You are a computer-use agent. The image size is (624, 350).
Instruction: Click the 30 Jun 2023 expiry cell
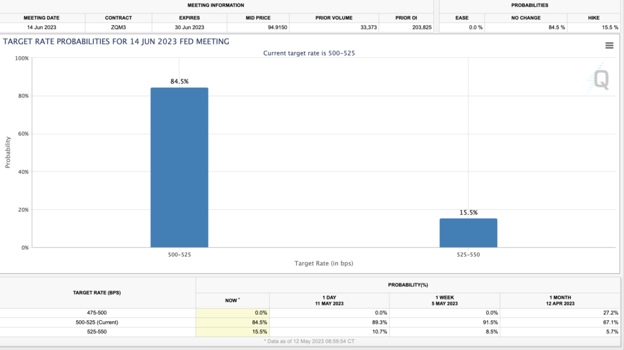[x=190, y=27]
